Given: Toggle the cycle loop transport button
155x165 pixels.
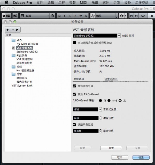Looking at the screenshot, I should tap(143, 16).
